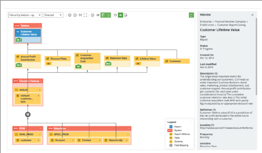The height and width of the screenshot is (153, 262).
Task: Expand the Account table node
Action: [73, 140]
